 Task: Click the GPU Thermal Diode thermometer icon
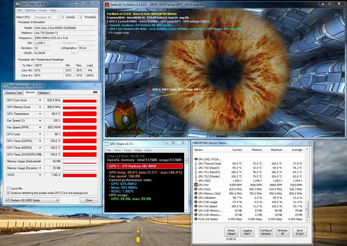click(196, 163)
